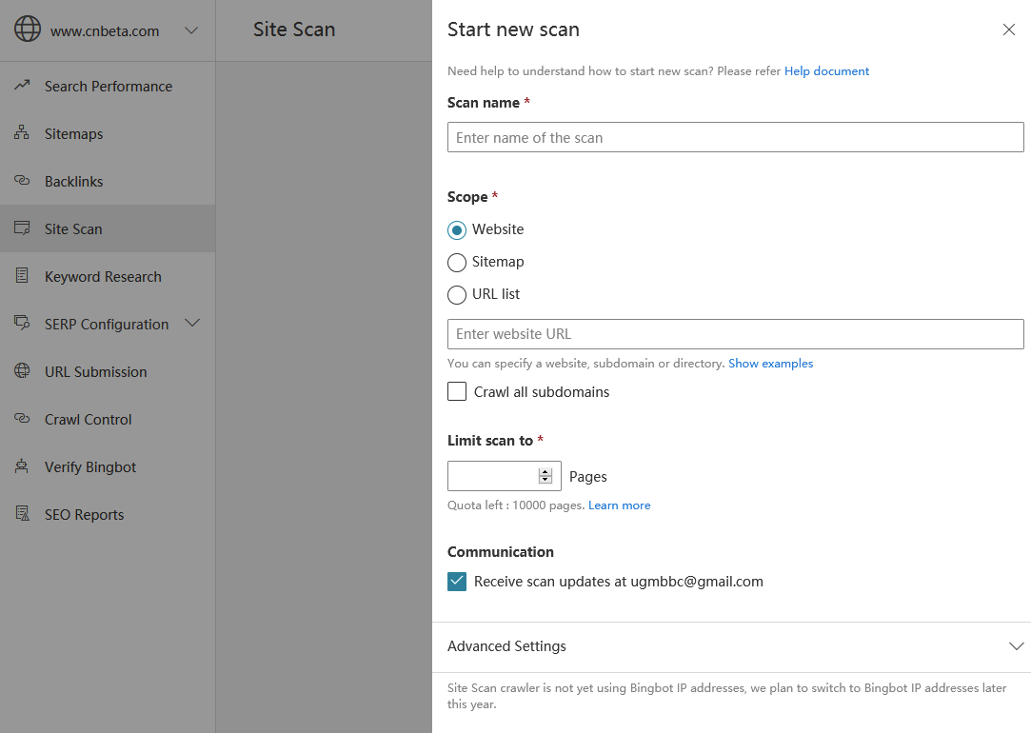Viewport: 1031px width, 733px height.
Task: Open the Site Scan menu item
Action: [73, 228]
